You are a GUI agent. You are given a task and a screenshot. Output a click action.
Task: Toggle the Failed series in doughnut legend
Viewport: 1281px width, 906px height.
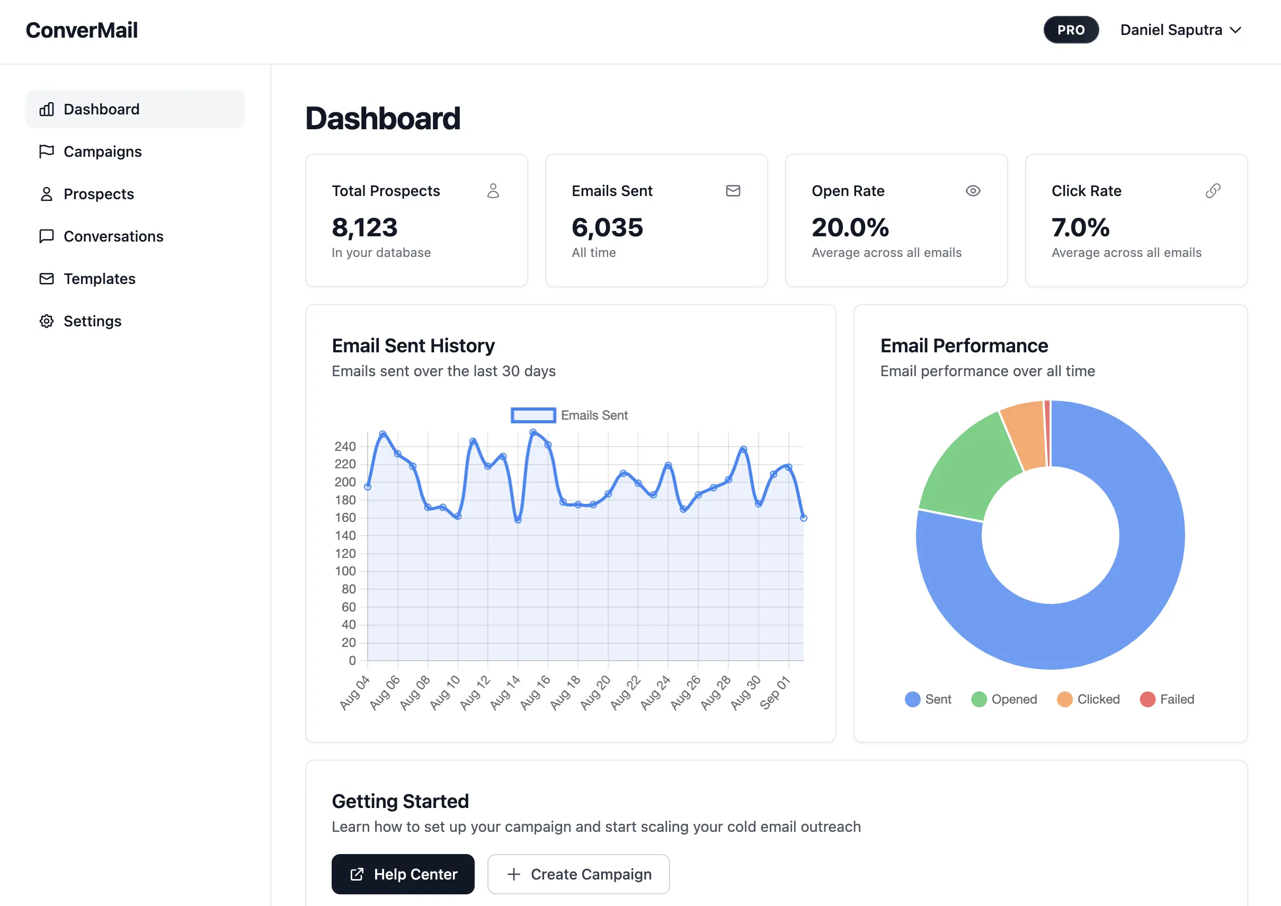[1167, 699]
